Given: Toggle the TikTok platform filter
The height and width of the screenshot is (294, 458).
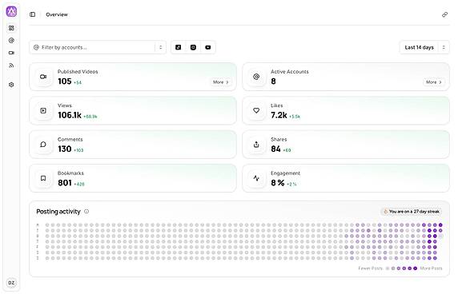Looking at the screenshot, I should pyautogui.click(x=179, y=47).
